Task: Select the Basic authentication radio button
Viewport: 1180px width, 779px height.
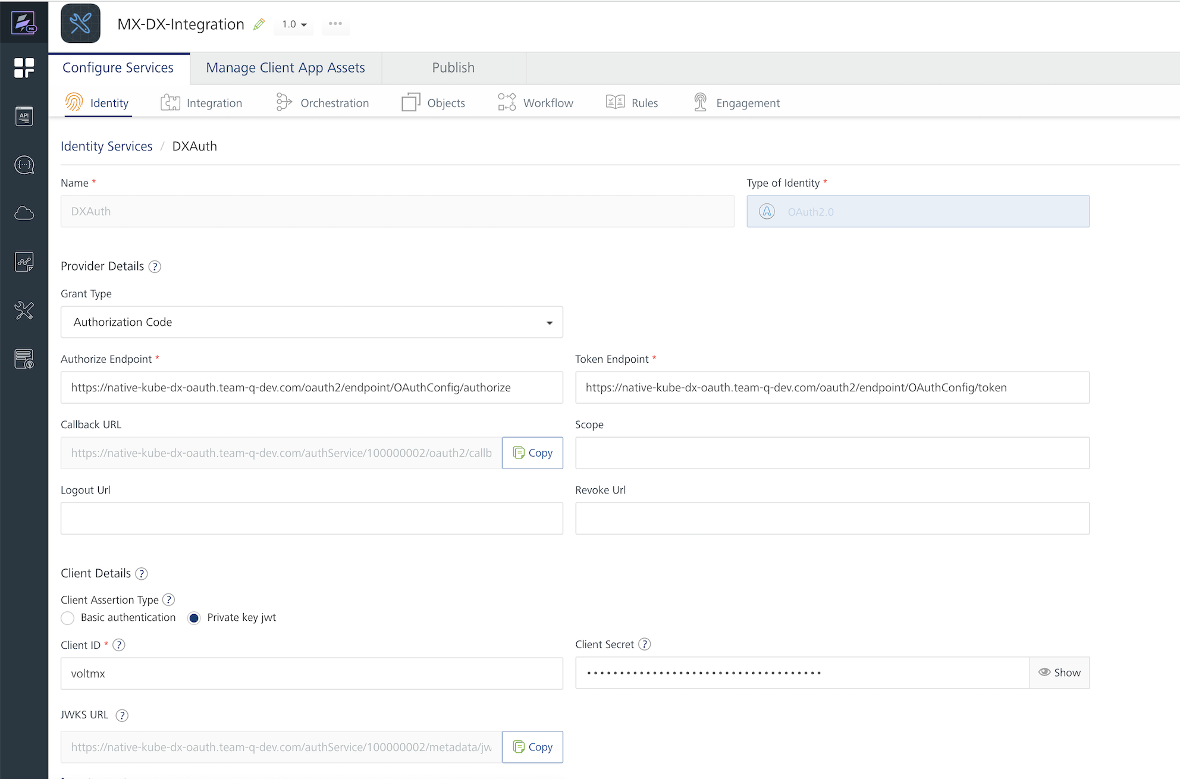Action: (x=68, y=618)
